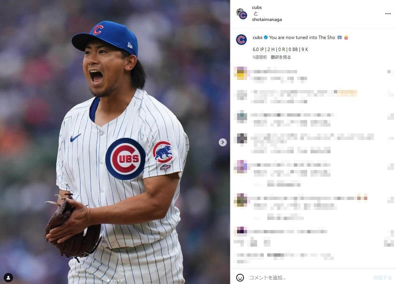Image resolution: width=396 pixels, height=284 pixels.
Task: Click 翻訳を見る to translate caption
Action: click(280, 57)
